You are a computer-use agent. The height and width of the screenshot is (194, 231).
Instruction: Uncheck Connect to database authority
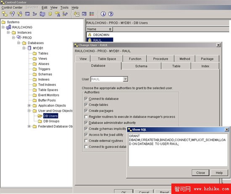[86, 99]
